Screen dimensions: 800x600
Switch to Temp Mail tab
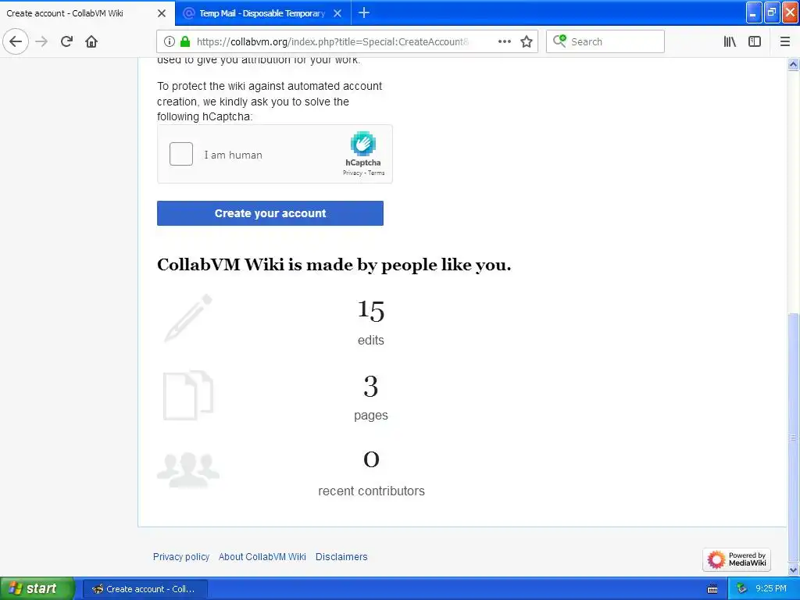[x=263, y=13]
